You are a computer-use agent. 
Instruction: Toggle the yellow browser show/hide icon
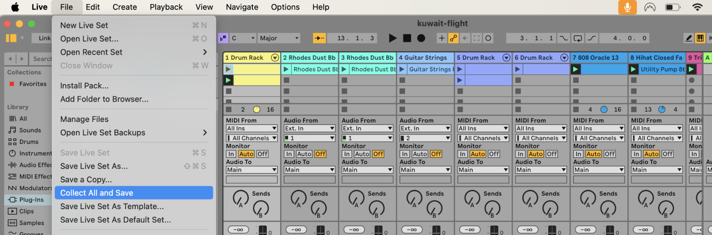click(11, 38)
